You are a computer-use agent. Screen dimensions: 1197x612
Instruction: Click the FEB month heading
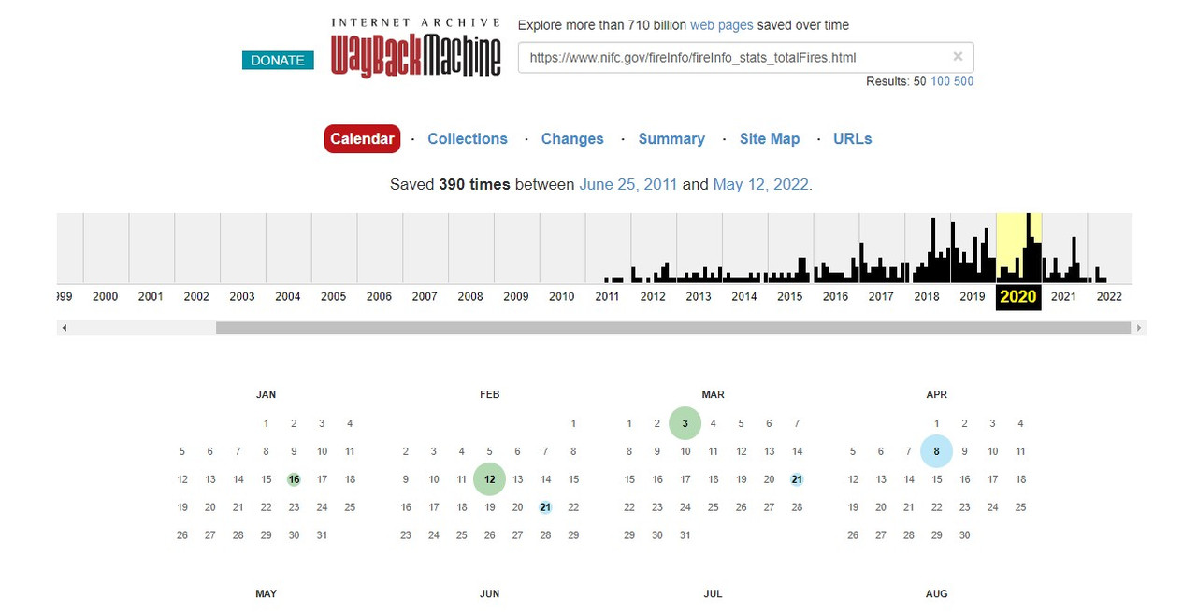pos(490,394)
